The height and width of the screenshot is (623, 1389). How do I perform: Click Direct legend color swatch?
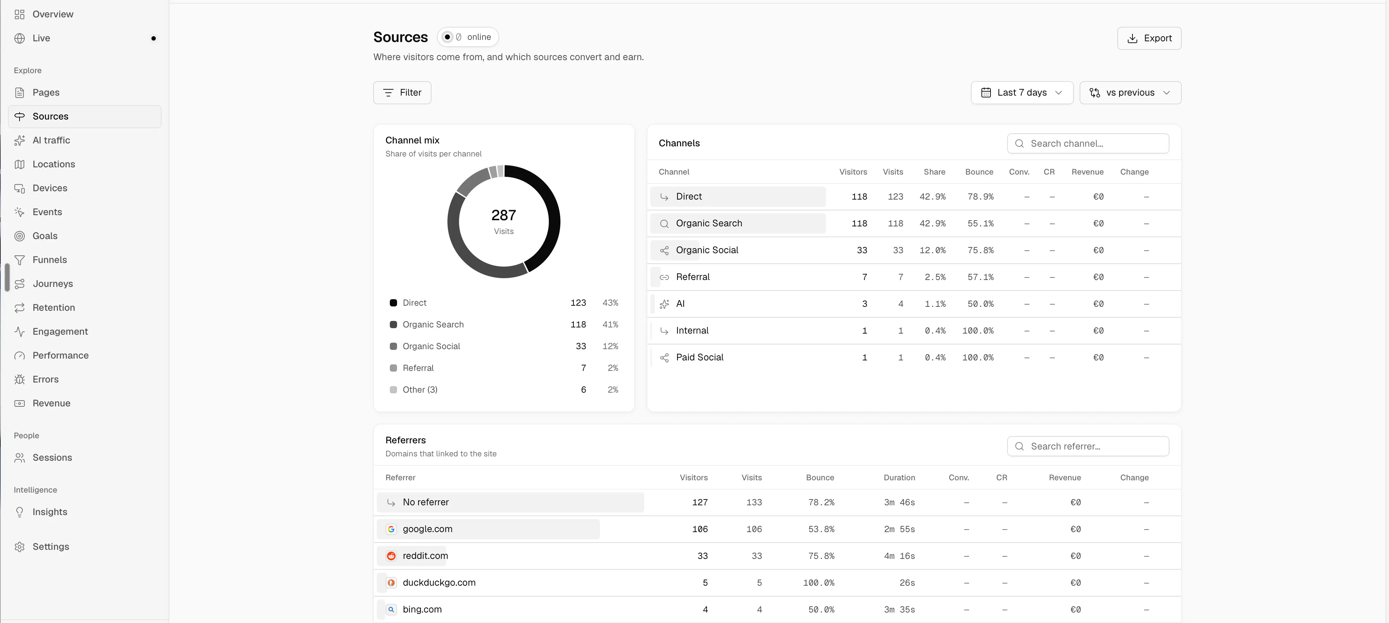[393, 303]
